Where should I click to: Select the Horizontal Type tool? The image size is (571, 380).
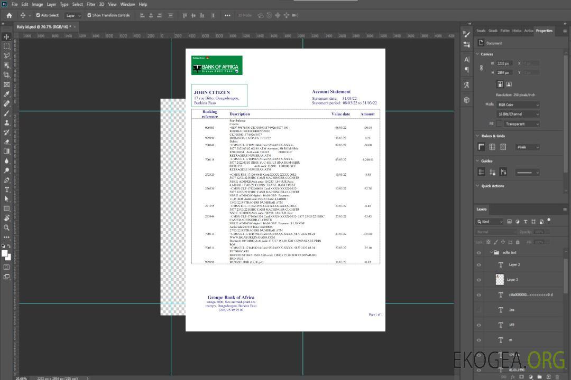click(6, 189)
